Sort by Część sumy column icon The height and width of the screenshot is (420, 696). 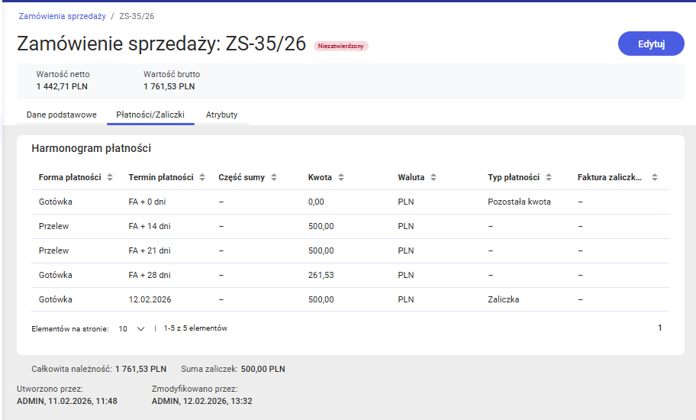274,177
